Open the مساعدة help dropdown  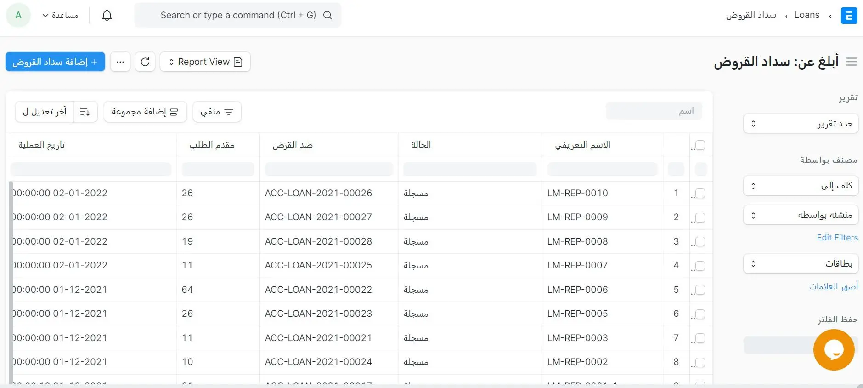[60, 15]
